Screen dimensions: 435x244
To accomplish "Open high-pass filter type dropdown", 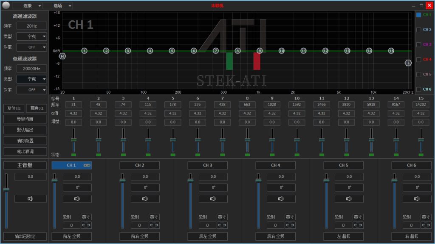I will pyautogui.click(x=31, y=36).
